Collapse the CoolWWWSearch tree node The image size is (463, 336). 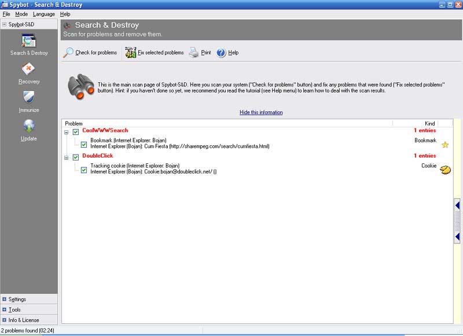[67, 133]
